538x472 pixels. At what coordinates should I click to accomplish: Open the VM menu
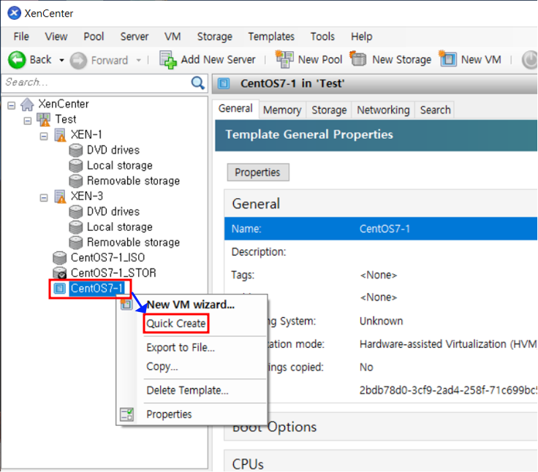click(173, 37)
